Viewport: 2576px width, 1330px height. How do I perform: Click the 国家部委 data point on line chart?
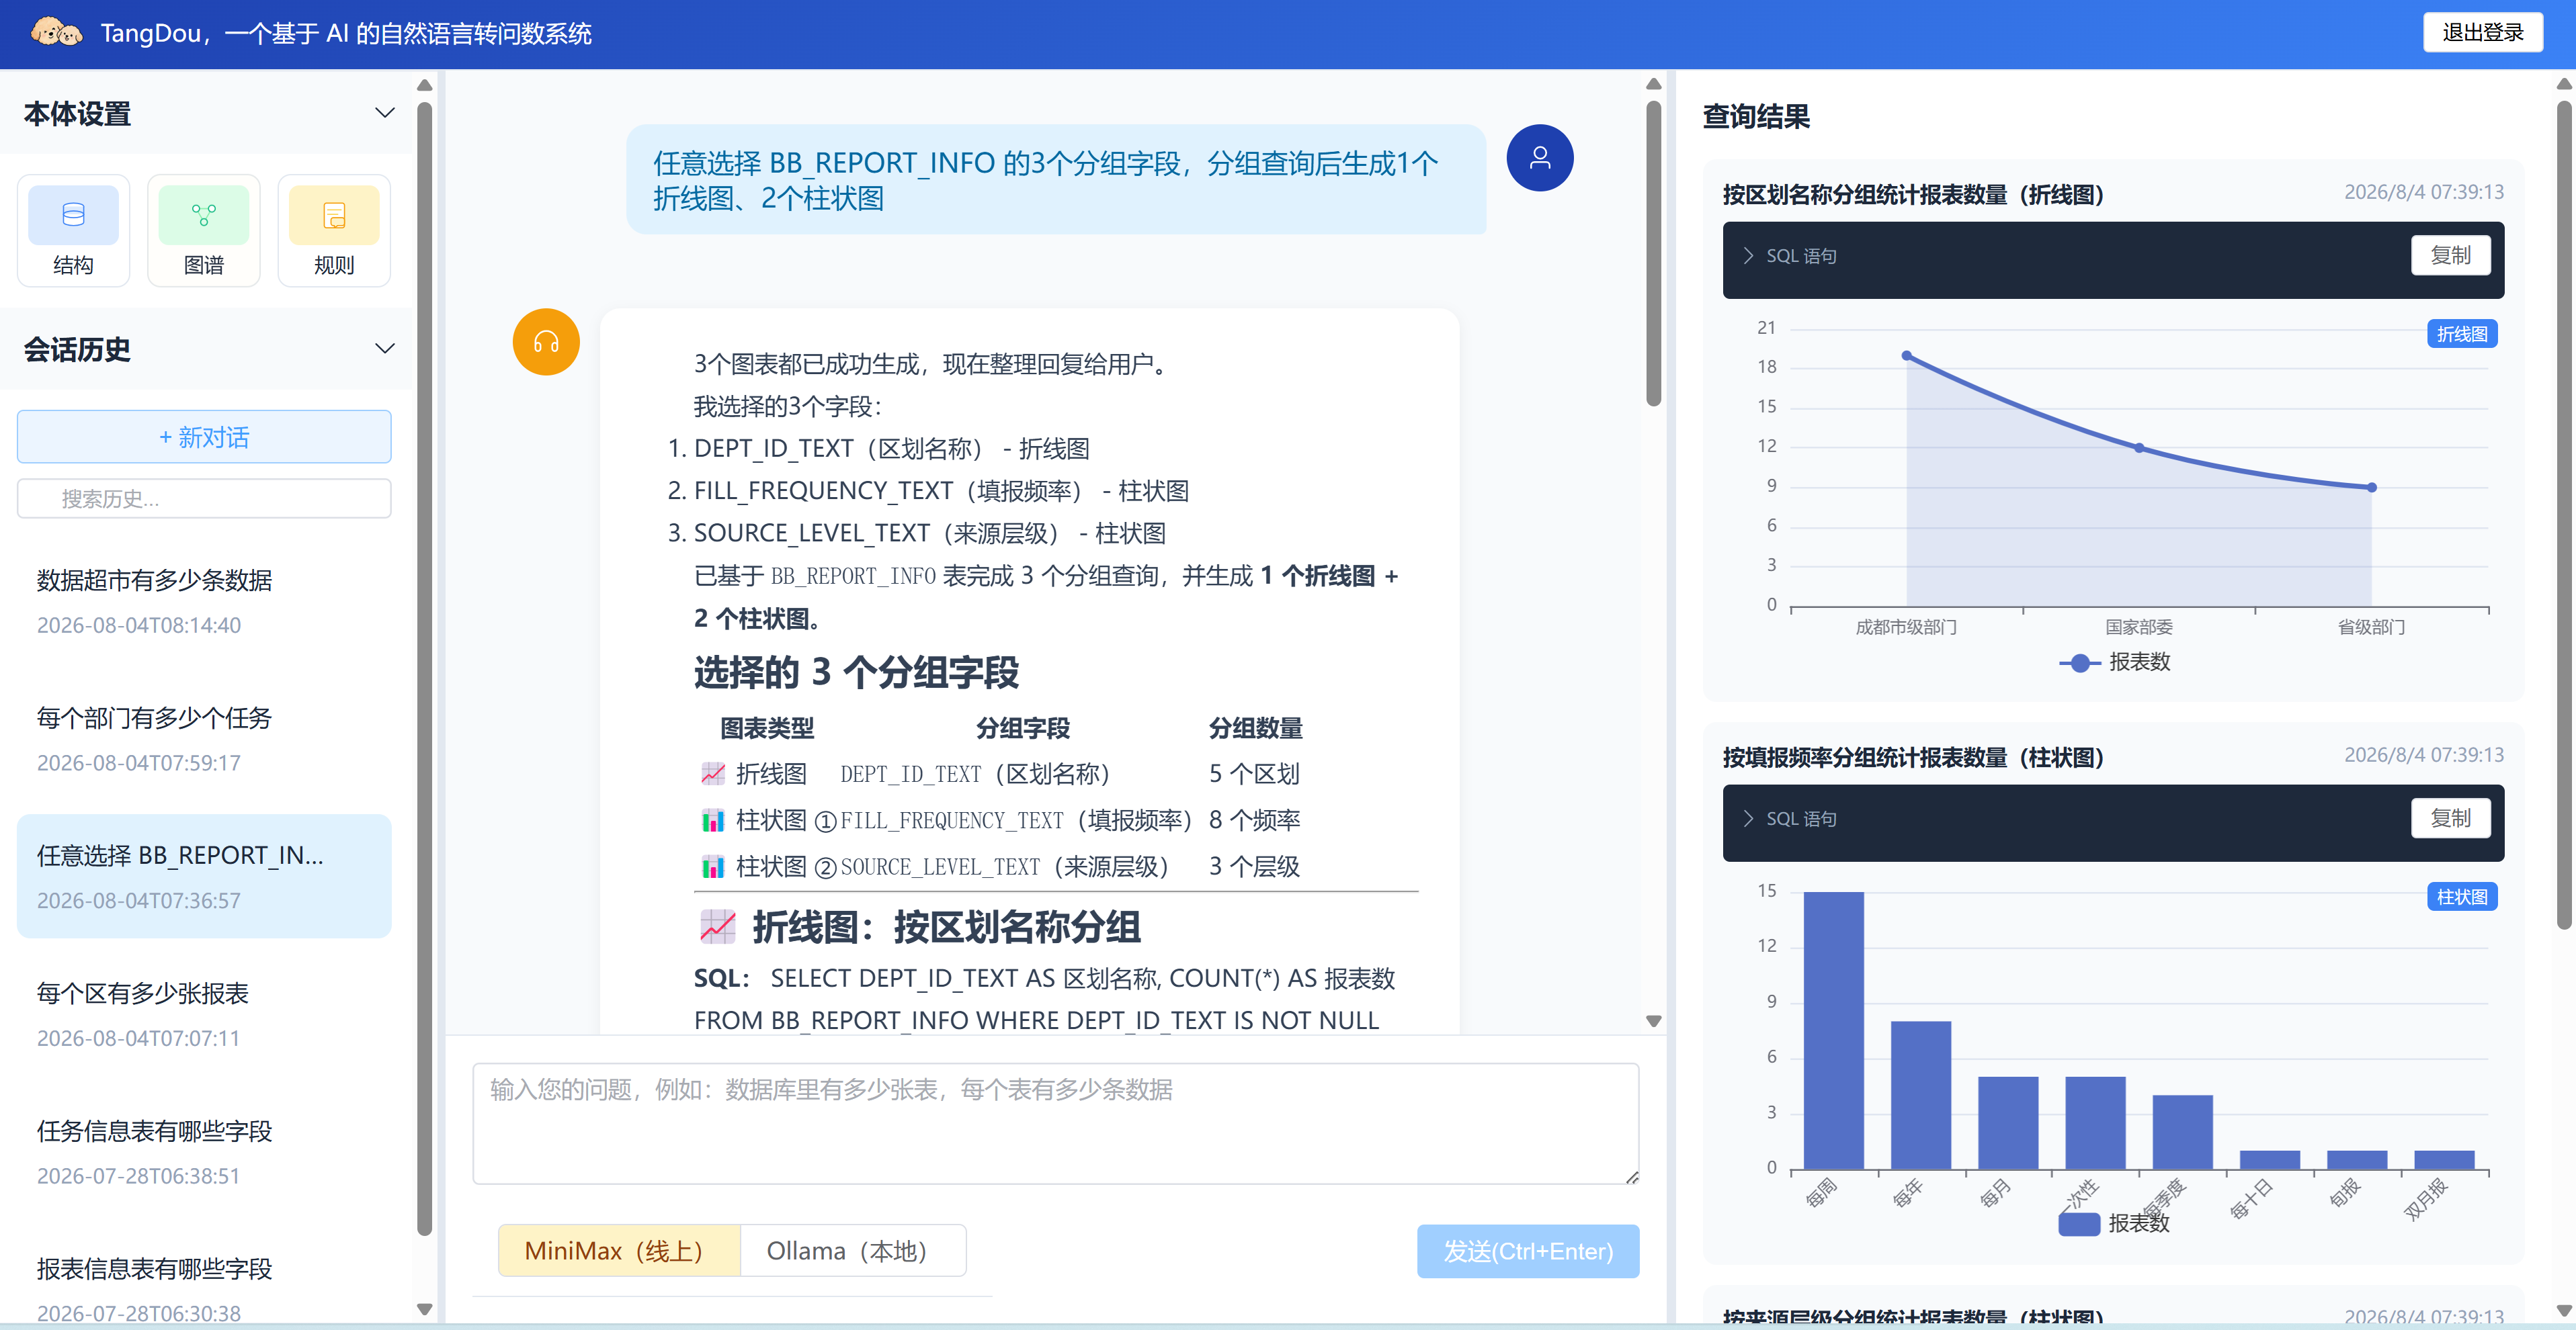pyautogui.click(x=2138, y=447)
